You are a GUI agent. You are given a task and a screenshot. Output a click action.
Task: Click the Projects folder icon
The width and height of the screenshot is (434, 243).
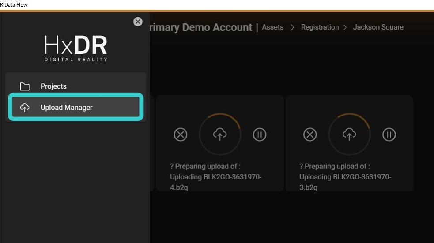(25, 86)
